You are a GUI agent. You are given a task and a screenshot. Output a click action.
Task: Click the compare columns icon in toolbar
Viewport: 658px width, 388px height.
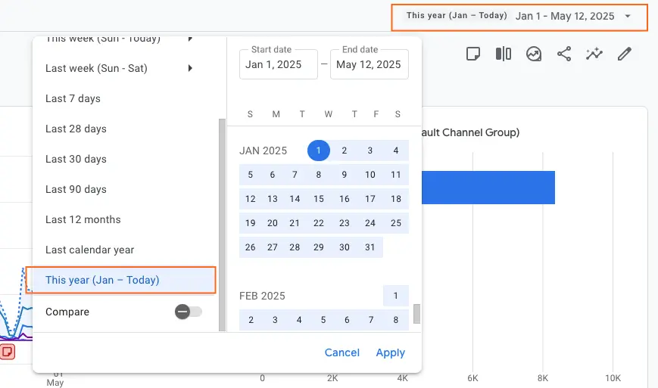(x=503, y=54)
